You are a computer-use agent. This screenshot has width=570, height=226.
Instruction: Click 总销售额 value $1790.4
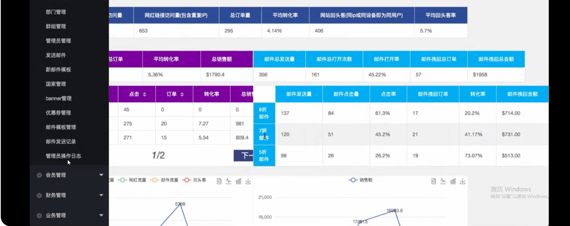pos(215,75)
